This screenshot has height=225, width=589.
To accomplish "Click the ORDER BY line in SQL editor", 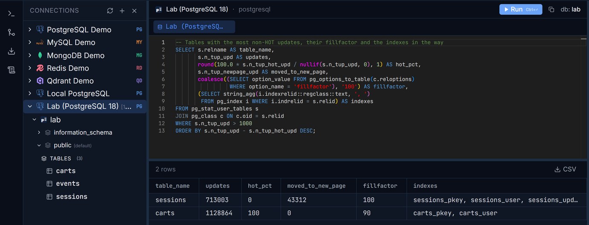I will 245,131.
